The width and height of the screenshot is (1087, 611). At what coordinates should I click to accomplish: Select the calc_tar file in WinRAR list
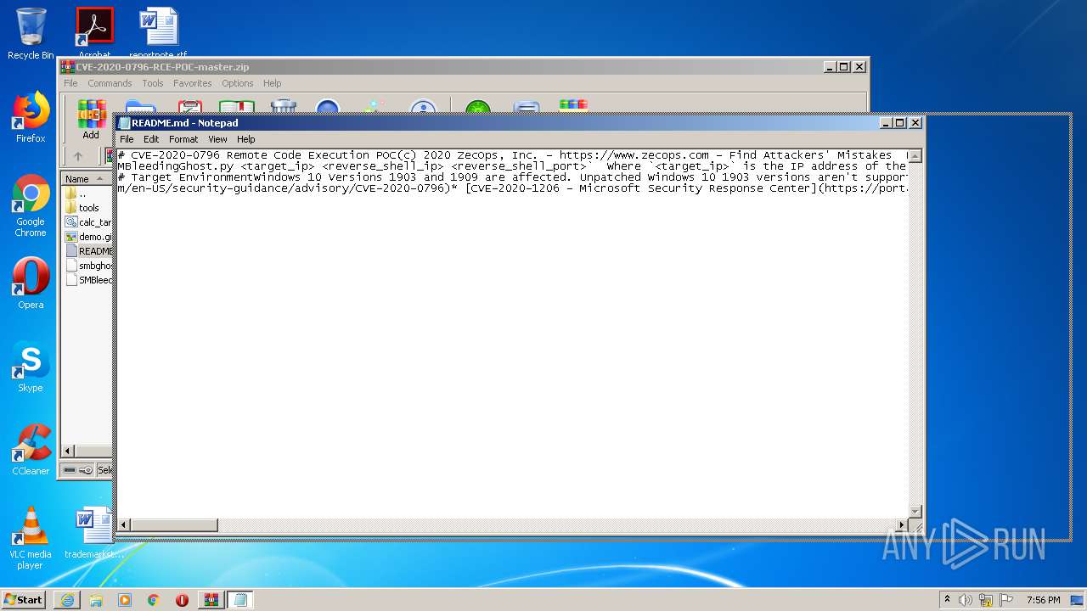[x=87, y=222]
